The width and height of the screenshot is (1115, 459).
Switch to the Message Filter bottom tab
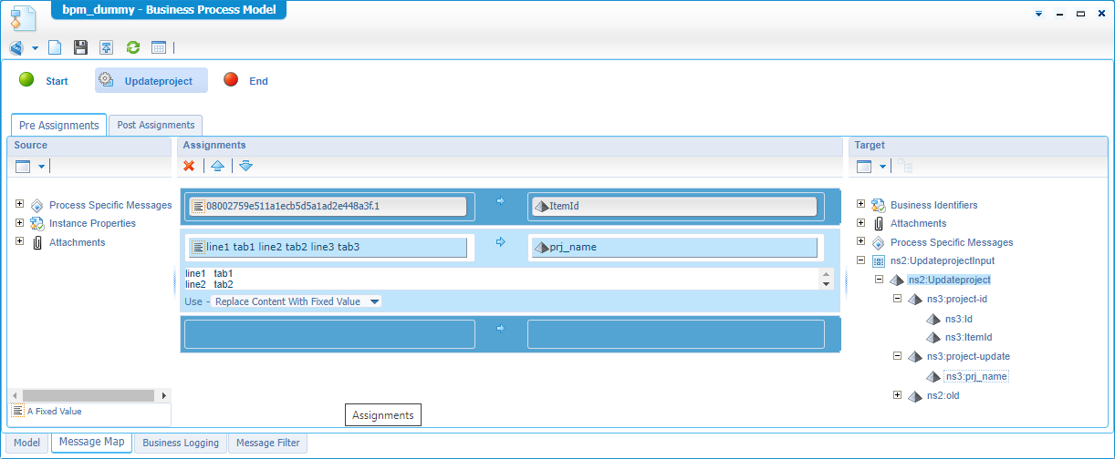[268, 443]
